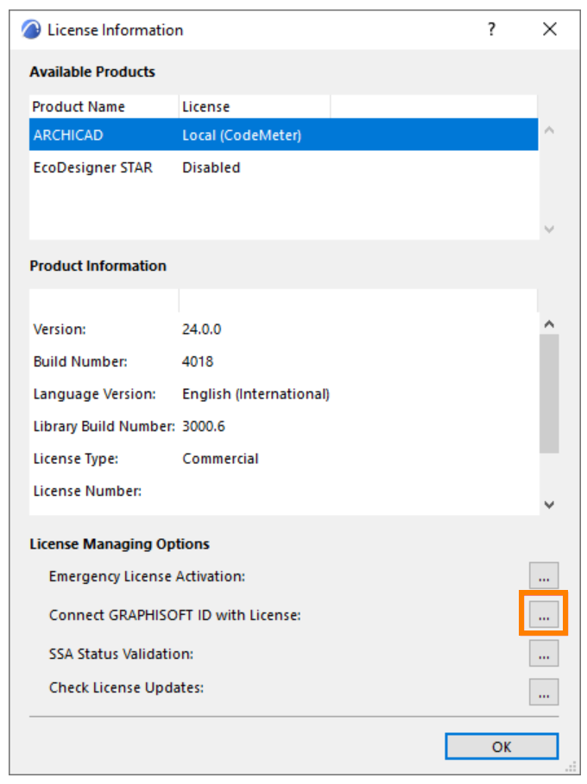Click the License column header

tap(254, 106)
